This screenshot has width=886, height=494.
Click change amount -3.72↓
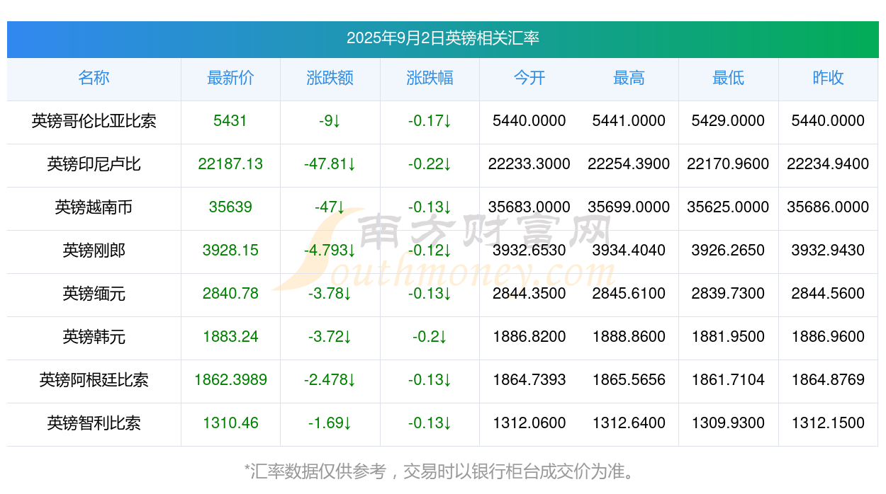point(330,337)
